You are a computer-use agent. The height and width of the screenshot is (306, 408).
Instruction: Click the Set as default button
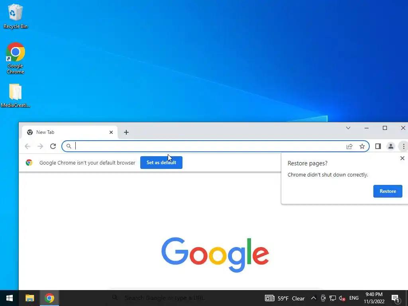pos(161,163)
